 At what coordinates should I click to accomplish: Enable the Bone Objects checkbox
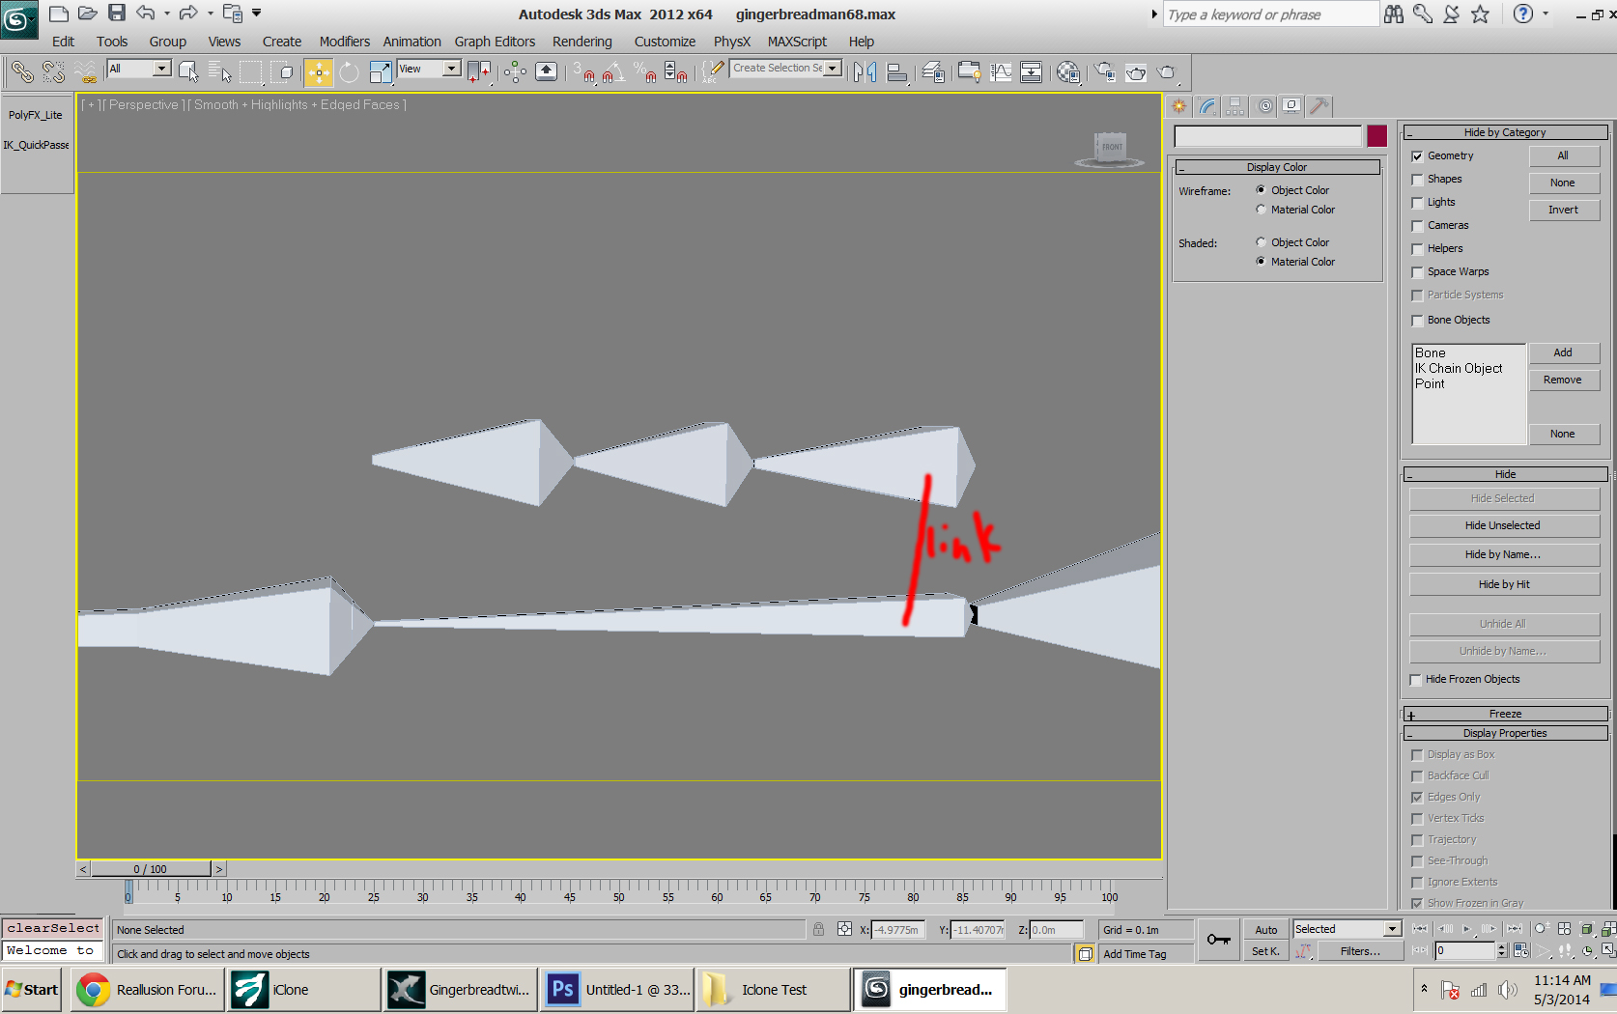(x=1417, y=321)
